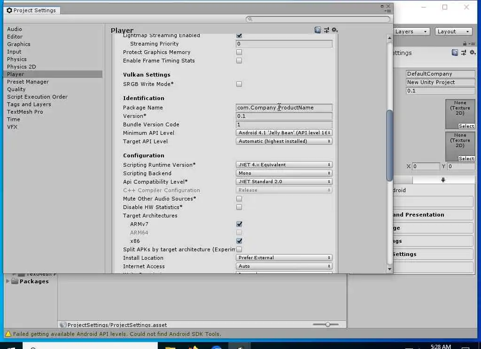481x349 pixels.
Task: Select Physics 2D settings category
Action: pyautogui.click(x=22, y=67)
